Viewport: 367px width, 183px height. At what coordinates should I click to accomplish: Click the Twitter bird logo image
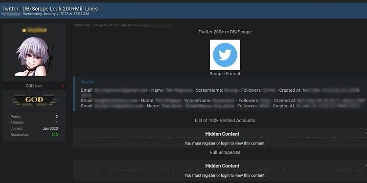(225, 55)
